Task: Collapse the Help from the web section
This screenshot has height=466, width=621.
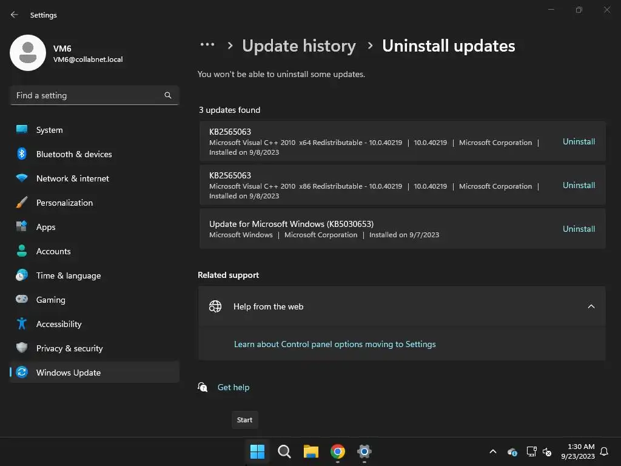Action: (591, 306)
